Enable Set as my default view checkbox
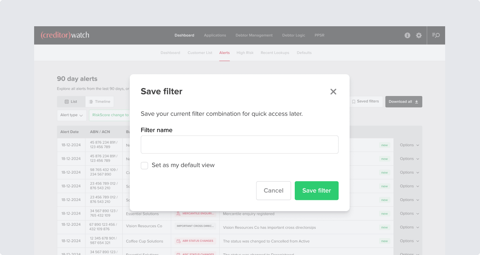 pos(144,165)
